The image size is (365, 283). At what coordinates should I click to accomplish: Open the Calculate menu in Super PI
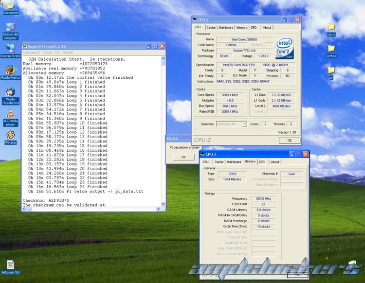32,53
